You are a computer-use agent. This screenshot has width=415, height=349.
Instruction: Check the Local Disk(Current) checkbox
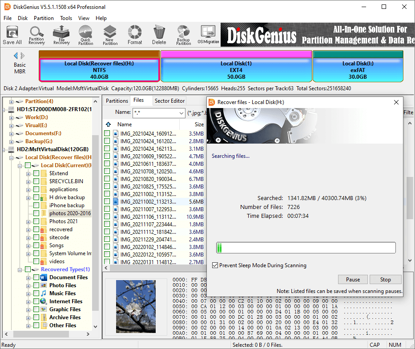point(28,165)
